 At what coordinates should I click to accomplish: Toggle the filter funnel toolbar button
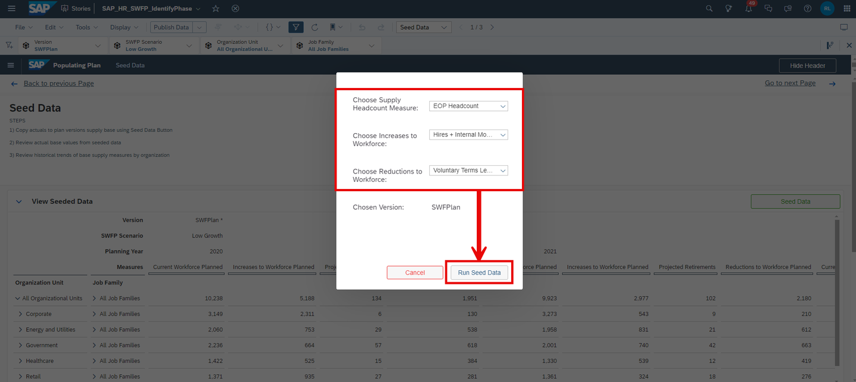click(x=296, y=27)
